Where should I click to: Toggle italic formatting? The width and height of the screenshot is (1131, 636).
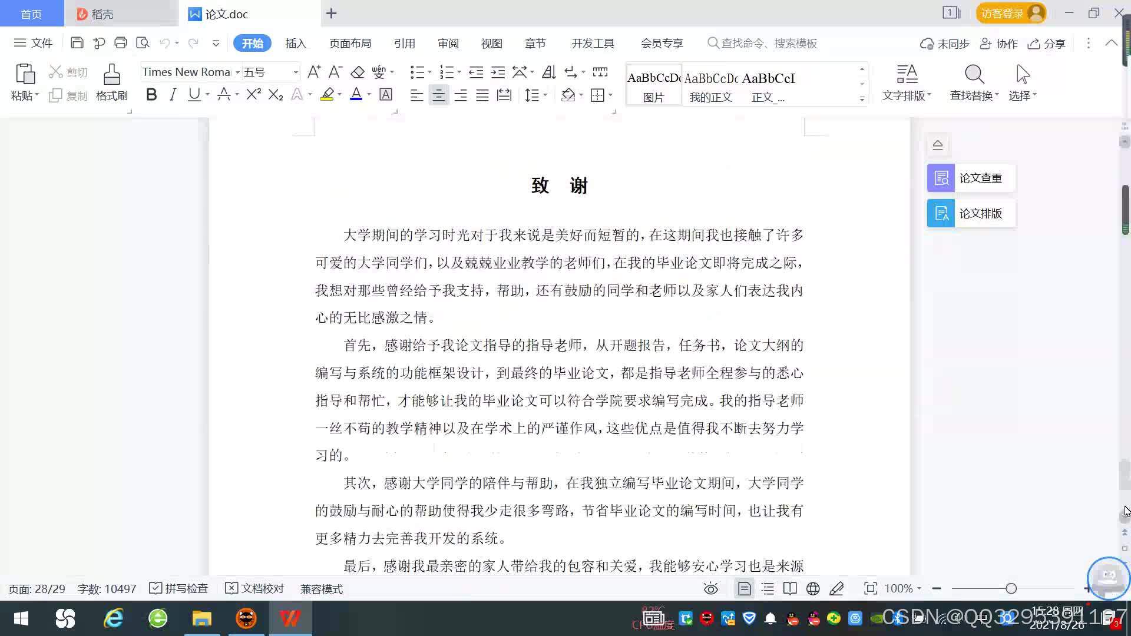[173, 94]
